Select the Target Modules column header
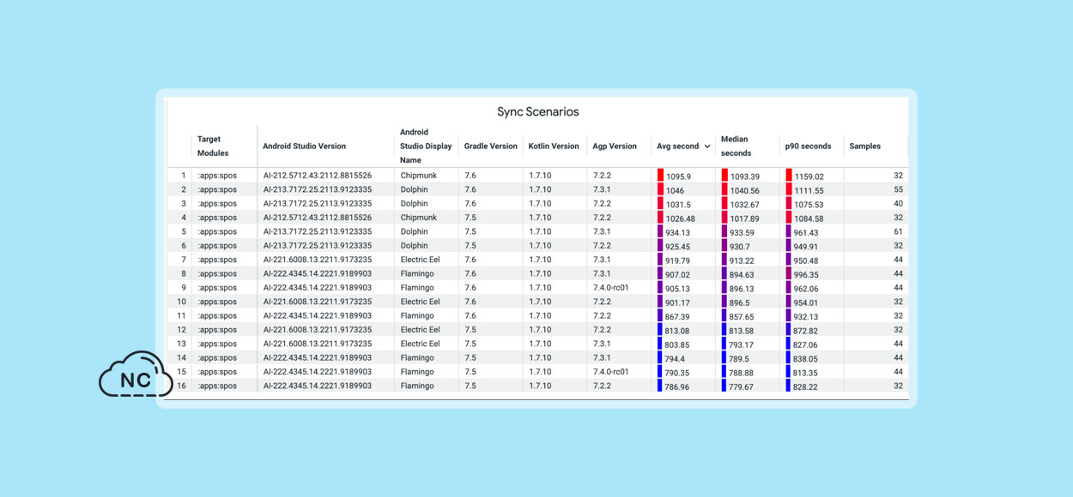 tap(213, 146)
